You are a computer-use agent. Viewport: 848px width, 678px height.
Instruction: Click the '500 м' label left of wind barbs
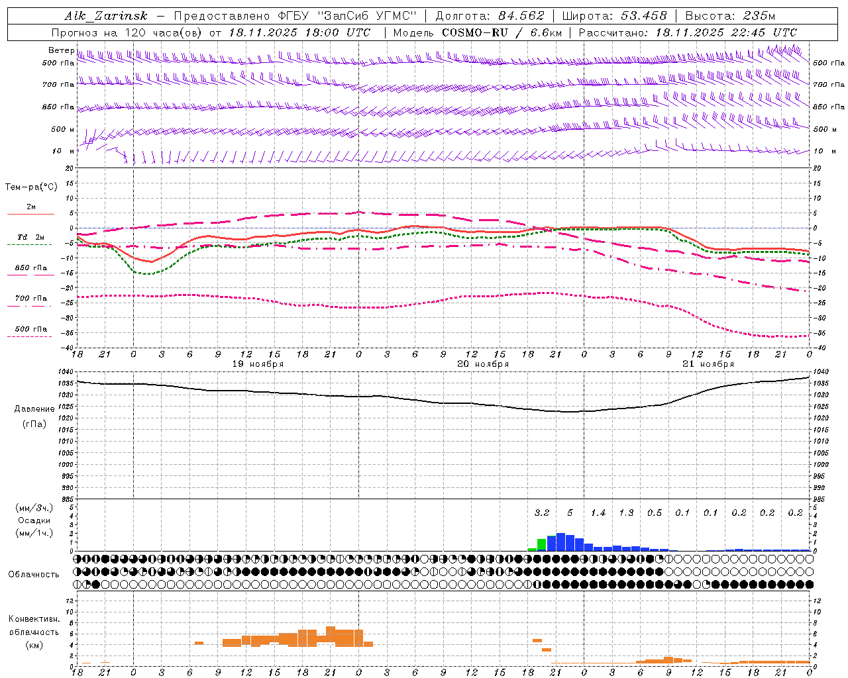click(63, 129)
